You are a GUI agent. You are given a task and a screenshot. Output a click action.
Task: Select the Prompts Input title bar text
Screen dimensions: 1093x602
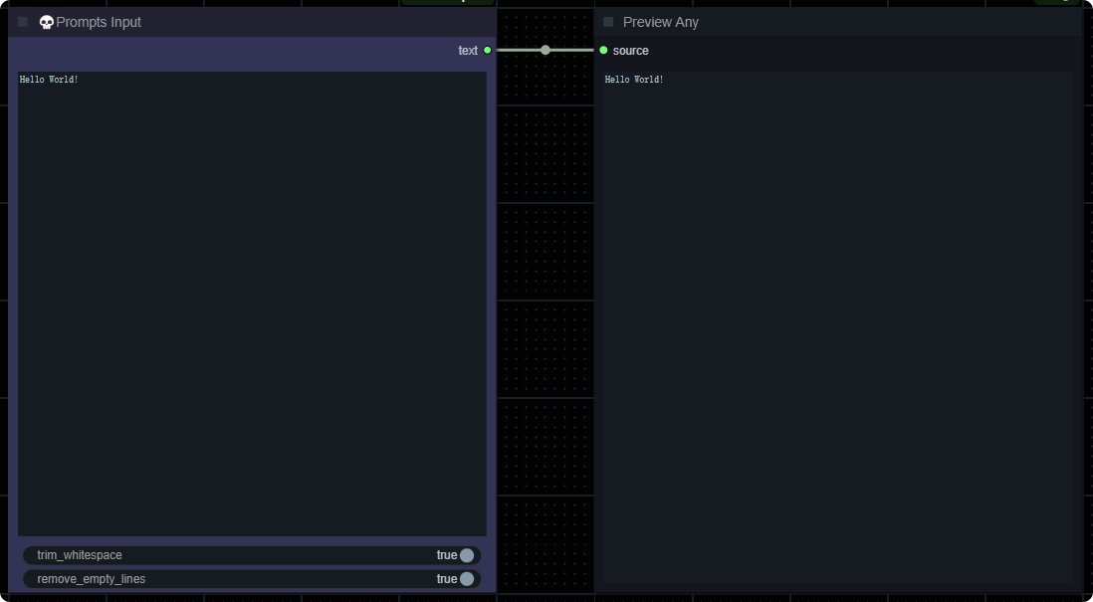pos(99,22)
